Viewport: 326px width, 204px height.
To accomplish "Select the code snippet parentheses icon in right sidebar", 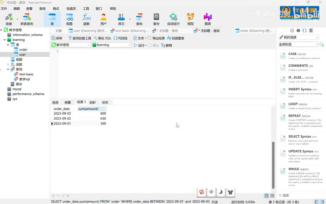I will point(305,31).
